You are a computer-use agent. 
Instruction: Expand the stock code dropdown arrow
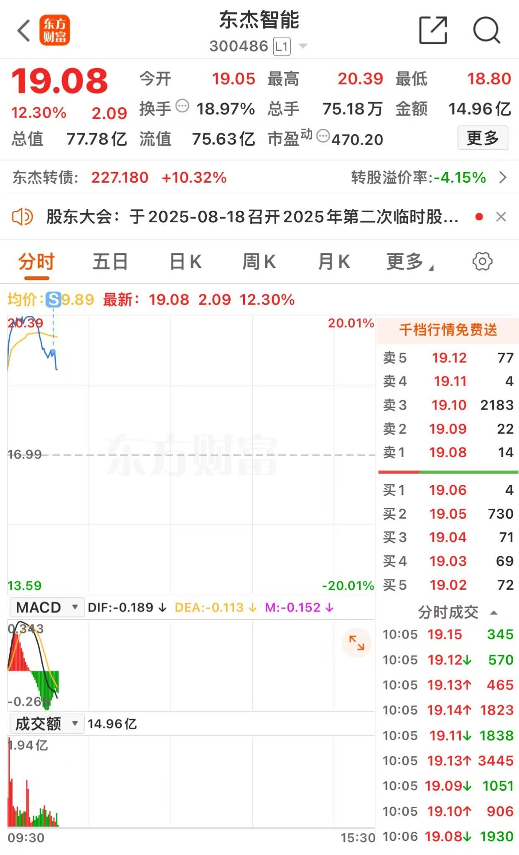(x=303, y=46)
